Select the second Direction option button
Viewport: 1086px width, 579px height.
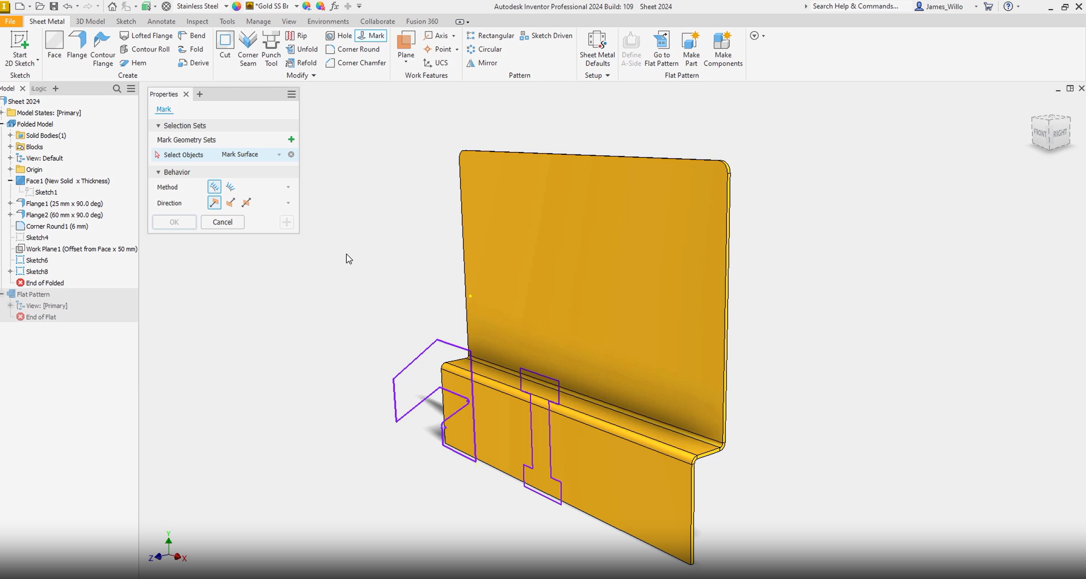click(x=230, y=203)
